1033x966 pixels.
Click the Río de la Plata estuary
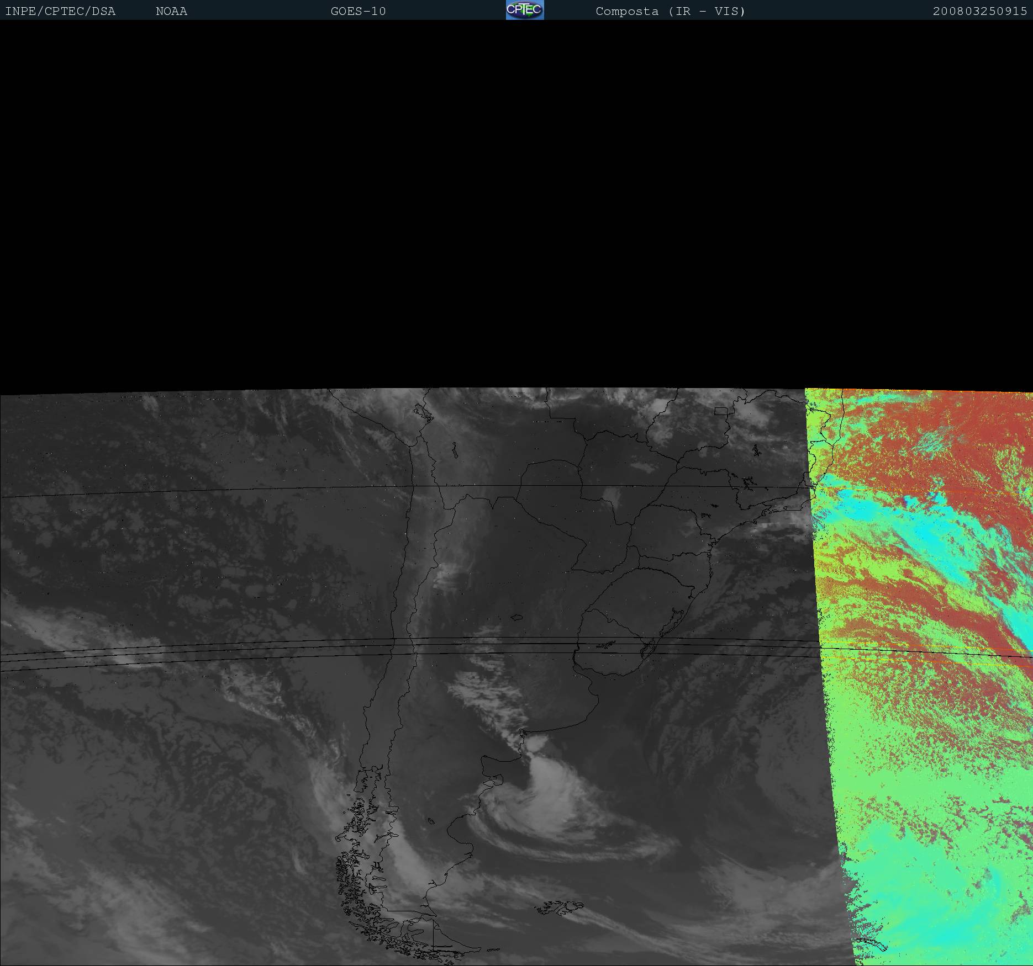click(x=588, y=682)
